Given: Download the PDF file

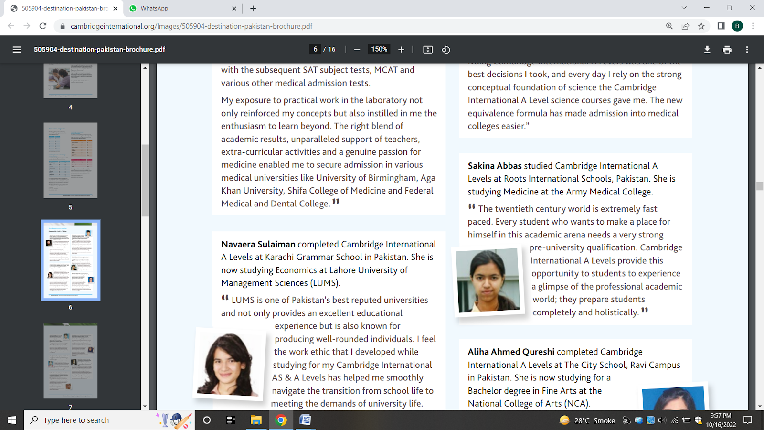Looking at the screenshot, I should tap(707, 49).
